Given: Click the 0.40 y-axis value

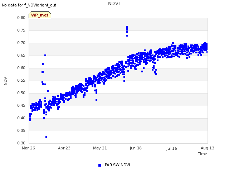Looking at the screenshot, I should click(x=21, y=118).
